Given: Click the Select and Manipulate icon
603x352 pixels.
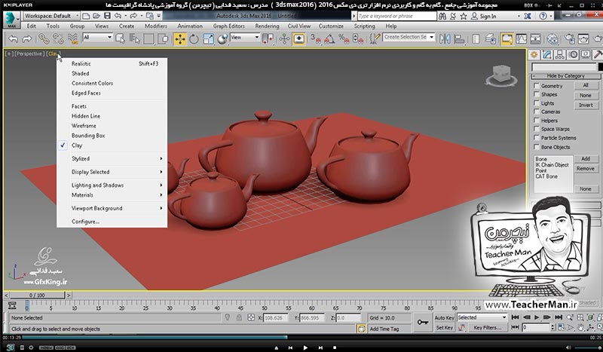Looking at the screenshot, I should [x=284, y=38].
